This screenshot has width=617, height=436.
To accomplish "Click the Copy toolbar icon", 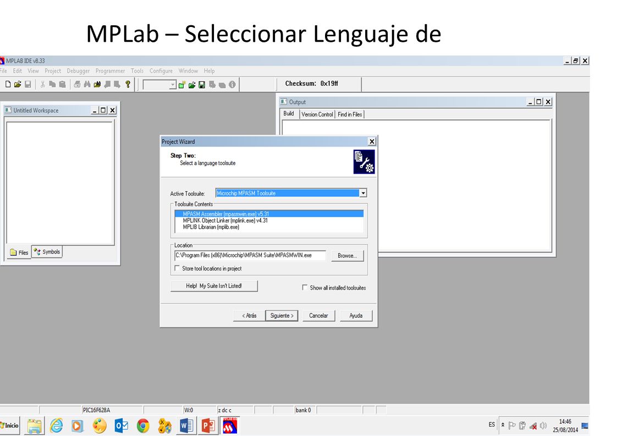I will [x=52, y=84].
